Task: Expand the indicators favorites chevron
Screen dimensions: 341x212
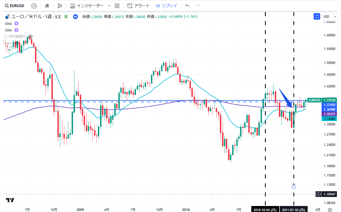Action: pos(109,6)
